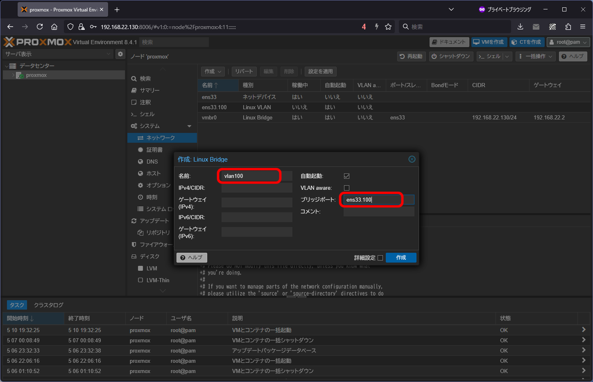Sort tasks by Start Time (開始時刻) column

click(33, 318)
